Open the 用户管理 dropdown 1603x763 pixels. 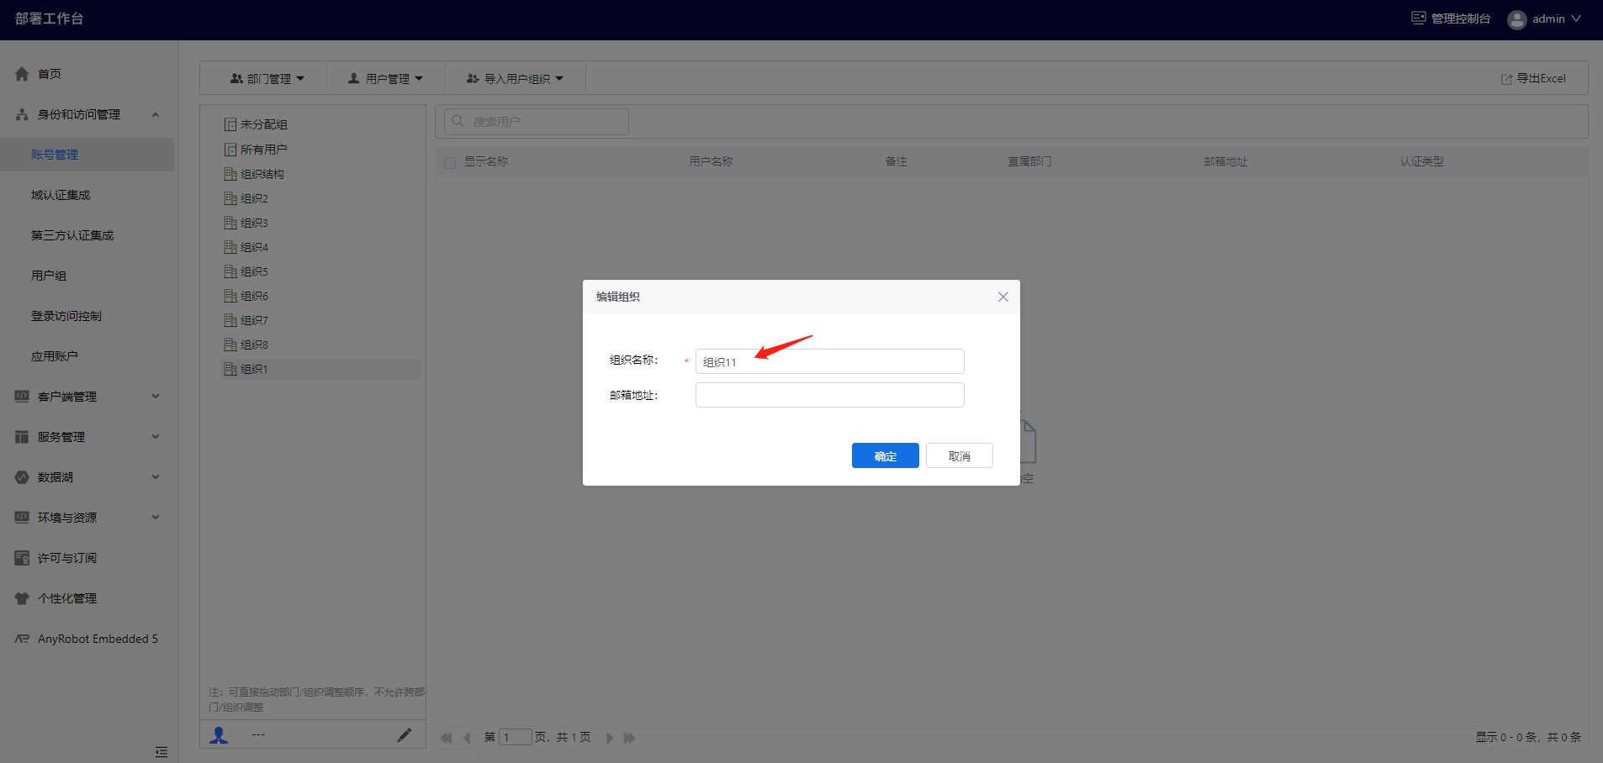click(x=385, y=78)
